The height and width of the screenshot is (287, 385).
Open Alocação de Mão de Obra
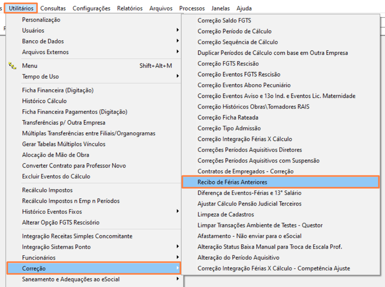coord(94,155)
